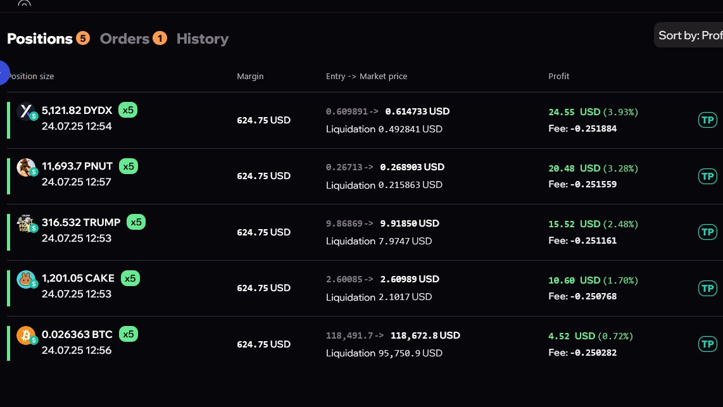Click PNUT profit 20.48 USD (3.28%)
This screenshot has height=407, width=723.
click(x=593, y=168)
